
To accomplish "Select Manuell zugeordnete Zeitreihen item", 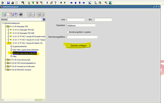I will click(25, 53).
